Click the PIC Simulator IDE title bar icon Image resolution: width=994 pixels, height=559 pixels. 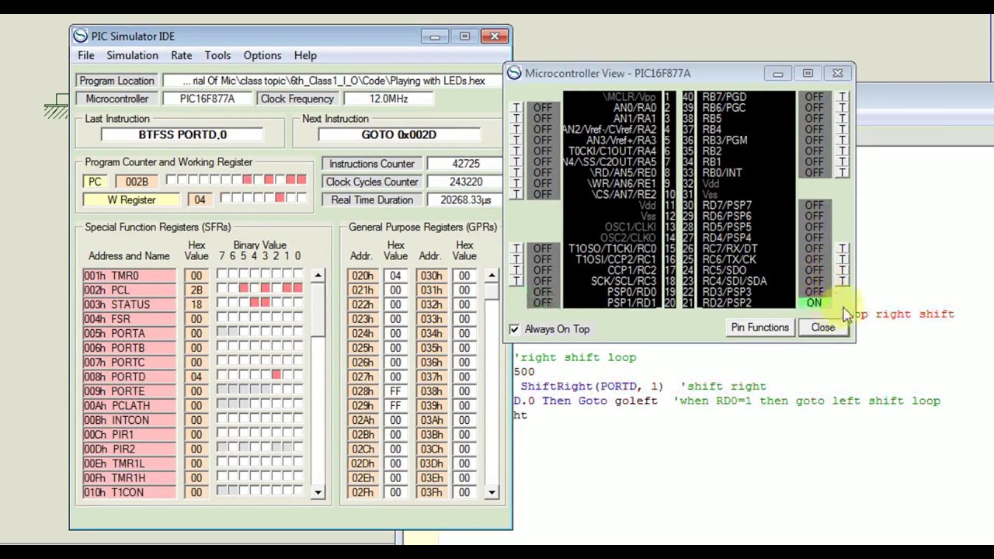point(80,36)
